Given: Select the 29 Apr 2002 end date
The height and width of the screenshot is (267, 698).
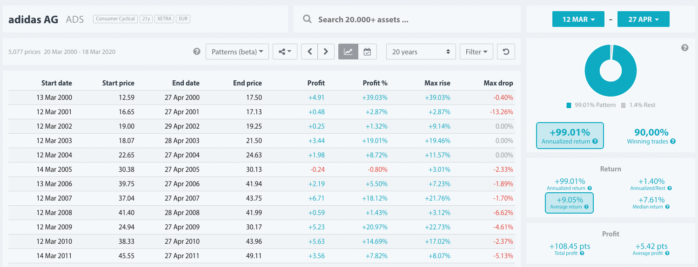Looking at the screenshot, I should 183,126.
